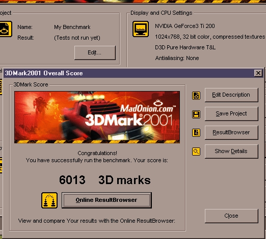Click the (Tests not run yet) result text
266x239 pixels.
pyautogui.click(x=77, y=38)
